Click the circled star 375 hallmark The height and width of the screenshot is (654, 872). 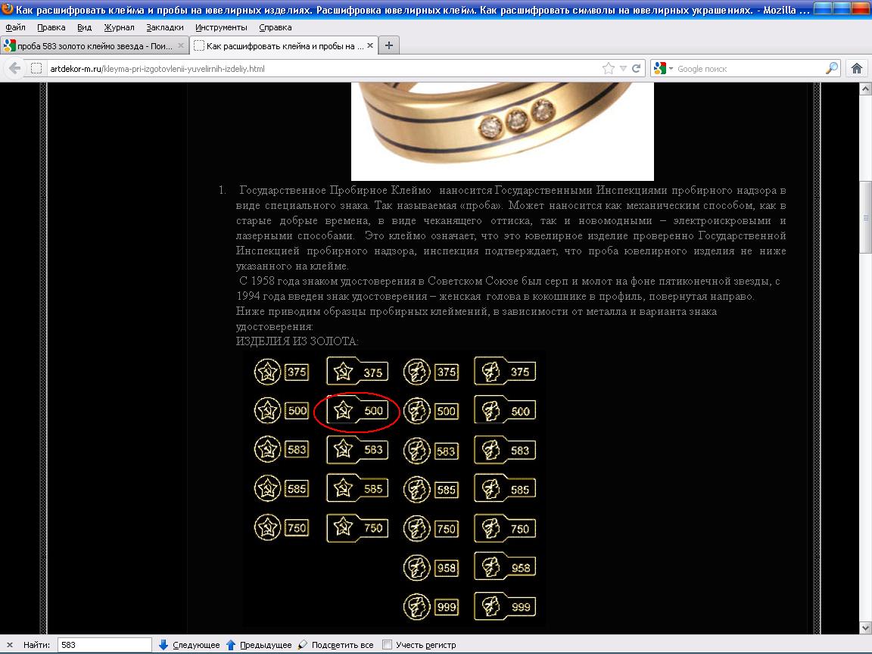point(282,372)
